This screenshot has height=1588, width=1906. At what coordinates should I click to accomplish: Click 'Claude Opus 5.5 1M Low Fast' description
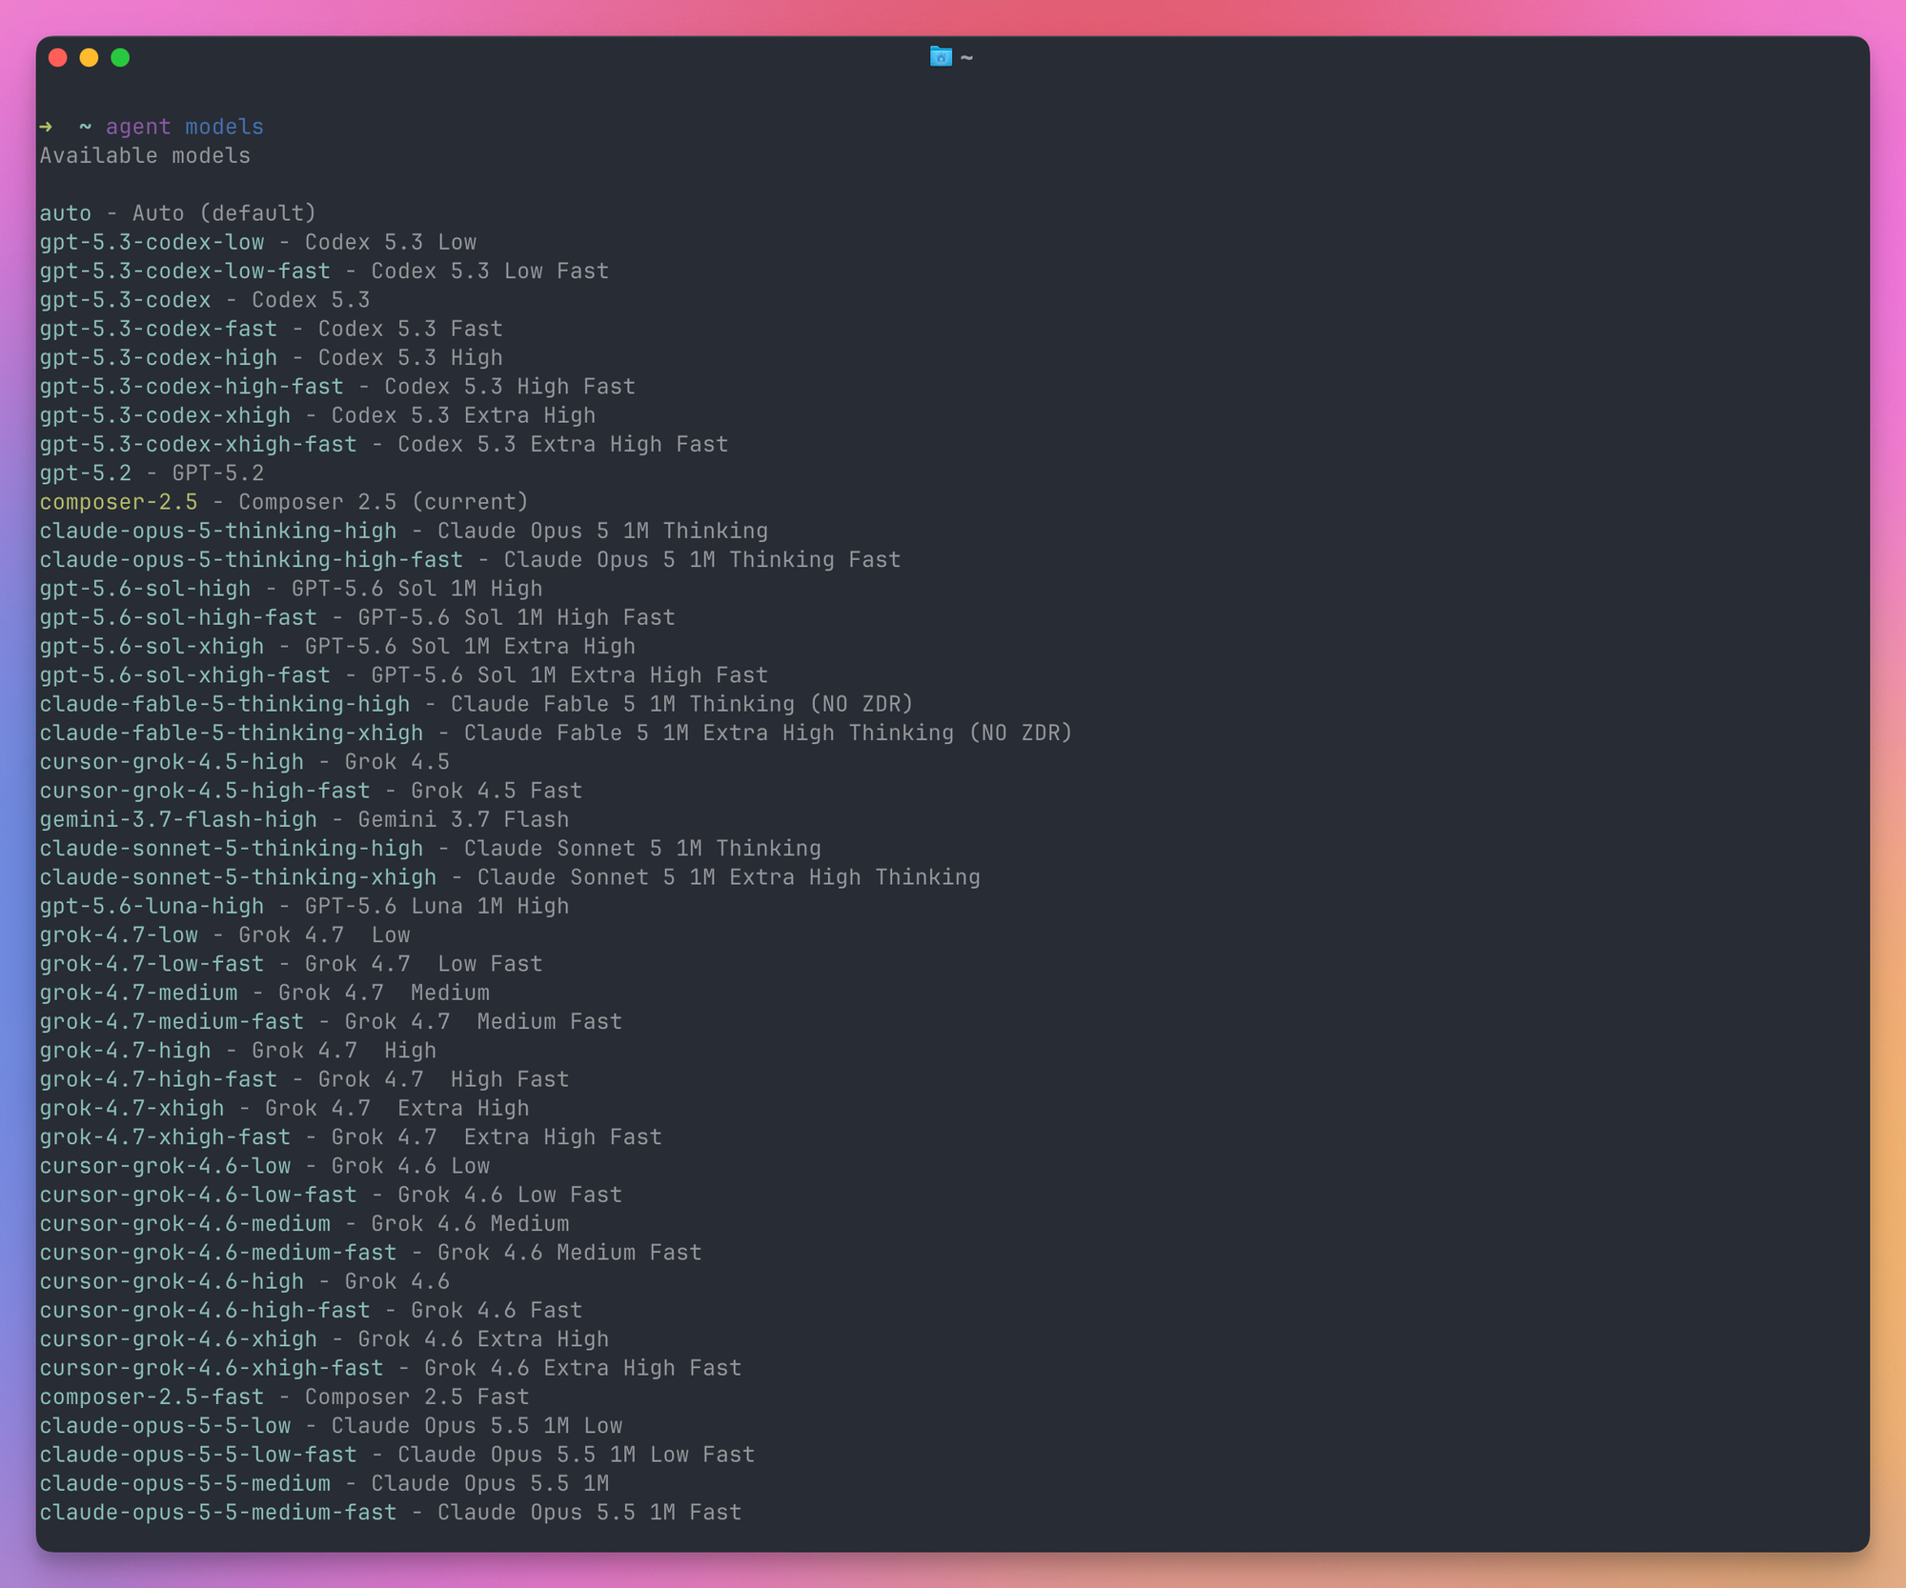point(576,1456)
